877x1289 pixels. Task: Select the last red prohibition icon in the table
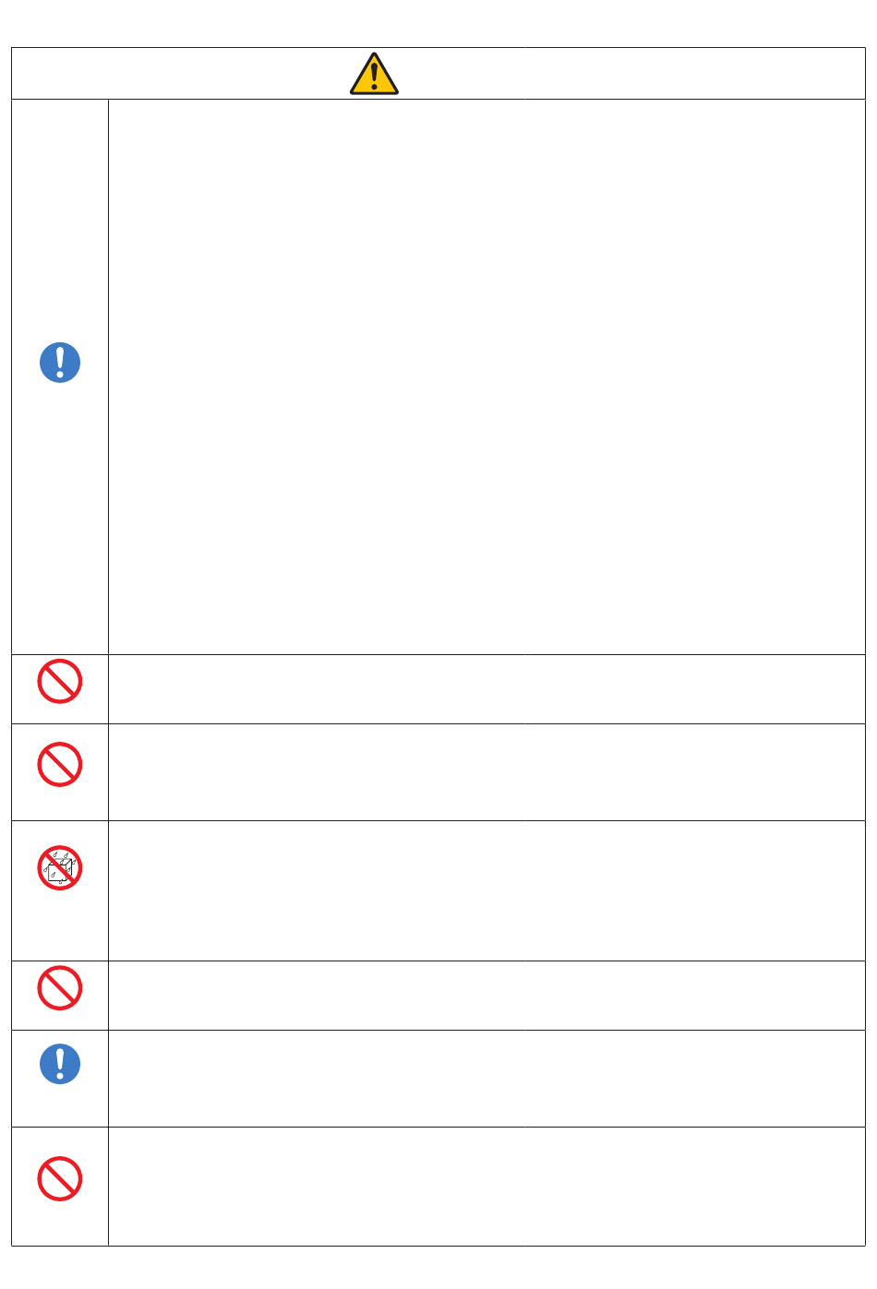point(60,1178)
